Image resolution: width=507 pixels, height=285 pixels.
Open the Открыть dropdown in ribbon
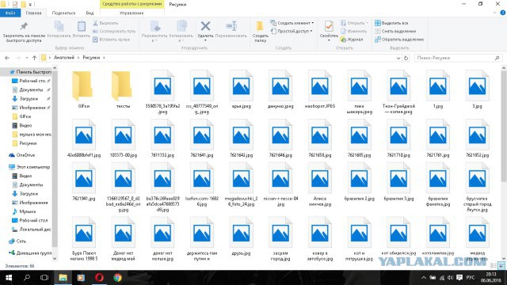click(x=367, y=23)
